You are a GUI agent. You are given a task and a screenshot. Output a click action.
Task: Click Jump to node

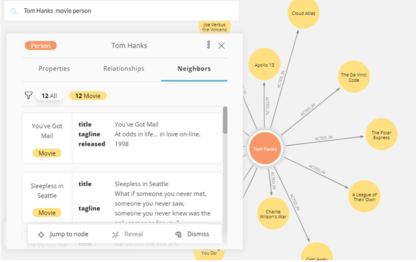(63, 234)
